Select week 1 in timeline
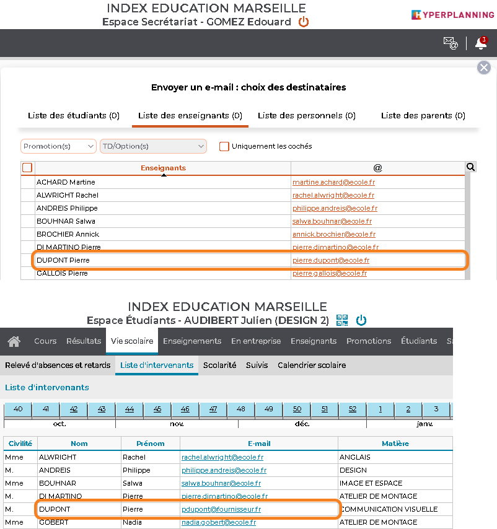 click(x=380, y=409)
